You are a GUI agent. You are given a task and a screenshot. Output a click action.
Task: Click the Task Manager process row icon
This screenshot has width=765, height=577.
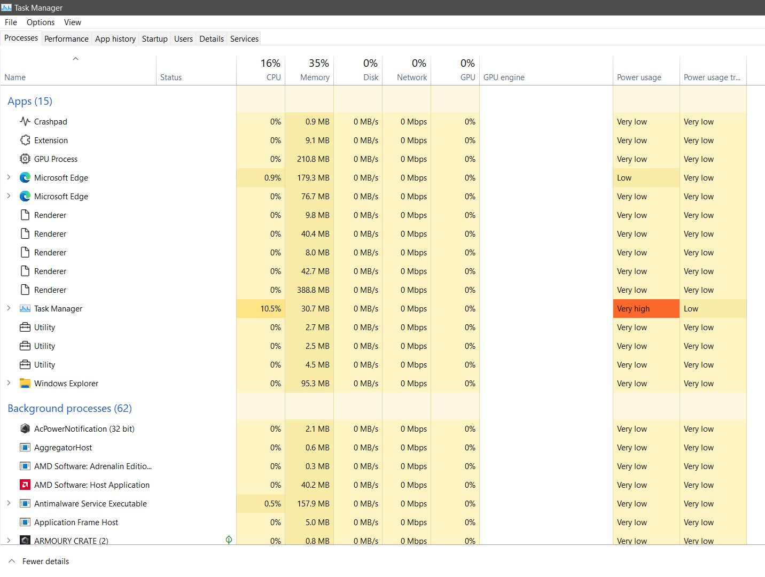25,308
